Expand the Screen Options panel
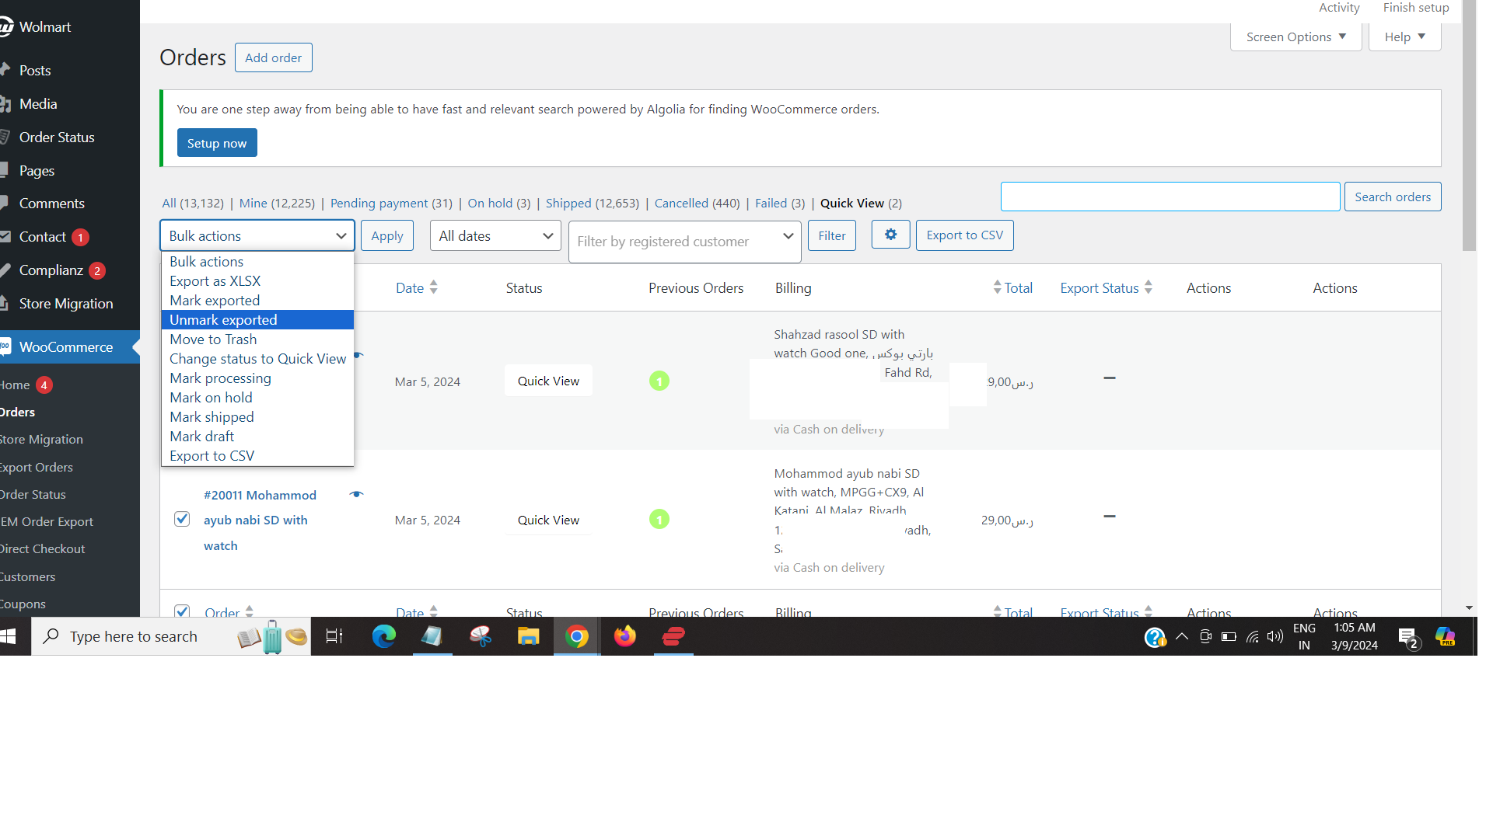Viewport: 1493px width, 839px height. click(x=1295, y=37)
